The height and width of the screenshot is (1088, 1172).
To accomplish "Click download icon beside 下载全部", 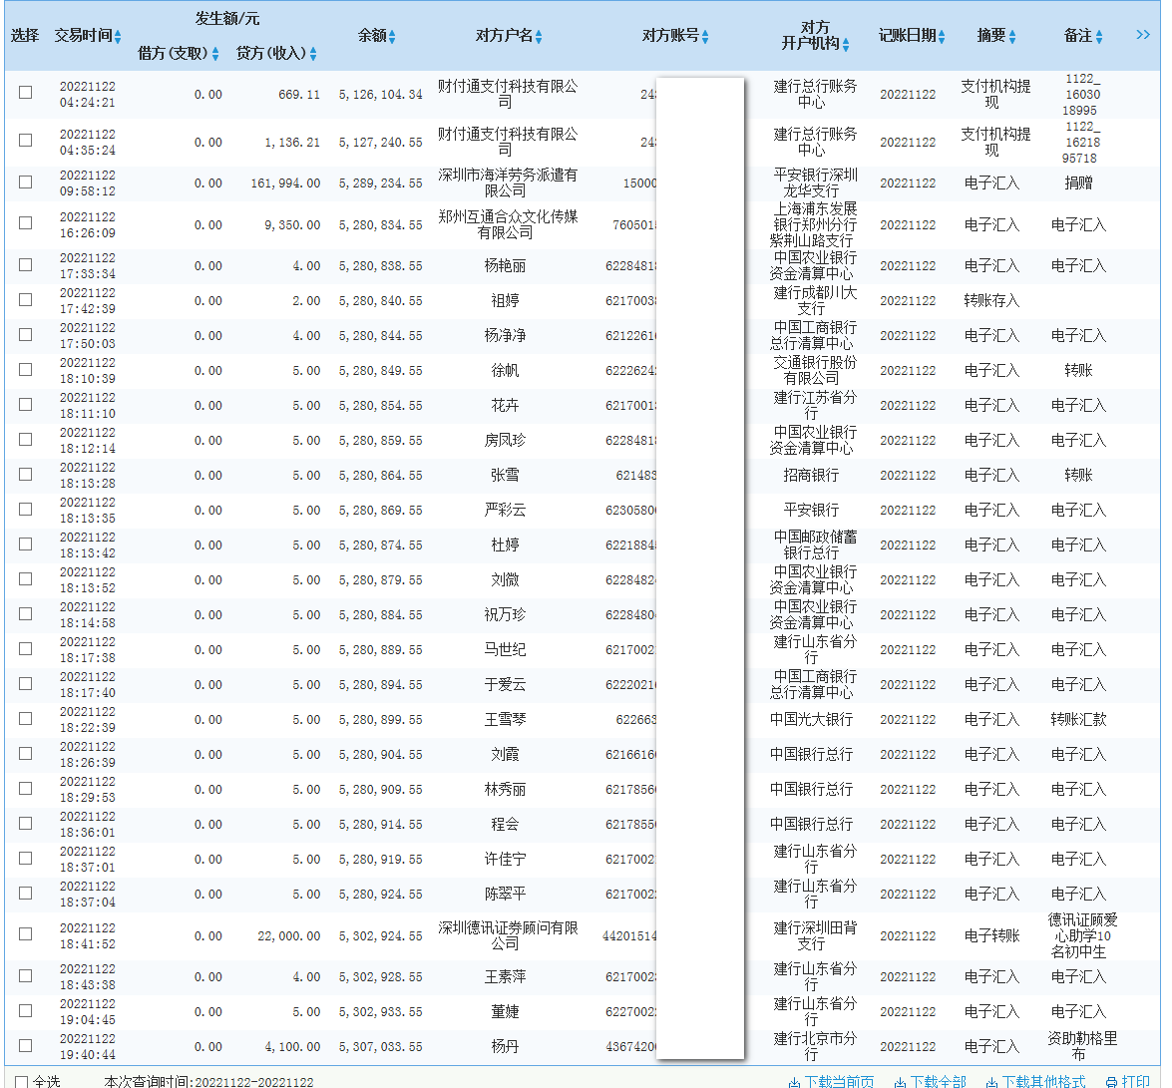I will pyautogui.click(x=901, y=1082).
